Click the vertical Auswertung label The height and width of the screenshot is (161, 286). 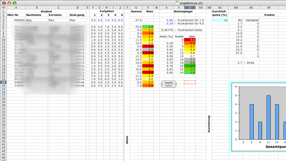[209, 124]
